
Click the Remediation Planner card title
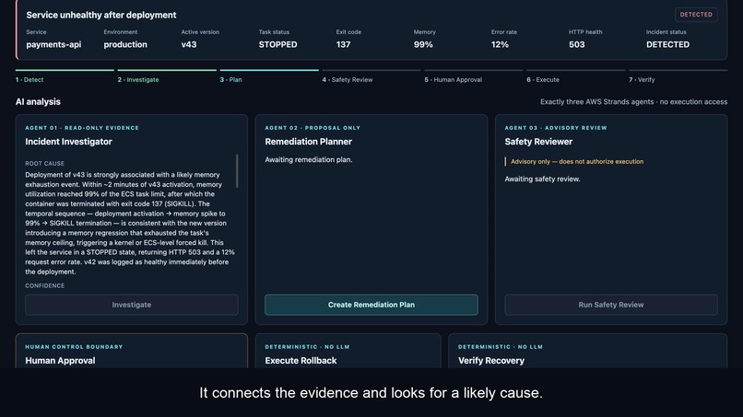pyautogui.click(x=309, y=142)
